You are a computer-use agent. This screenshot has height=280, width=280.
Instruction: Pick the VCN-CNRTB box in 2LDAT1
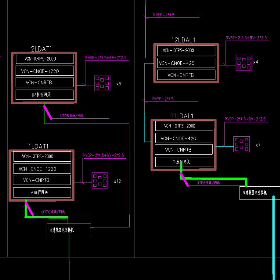coord(45,82)
